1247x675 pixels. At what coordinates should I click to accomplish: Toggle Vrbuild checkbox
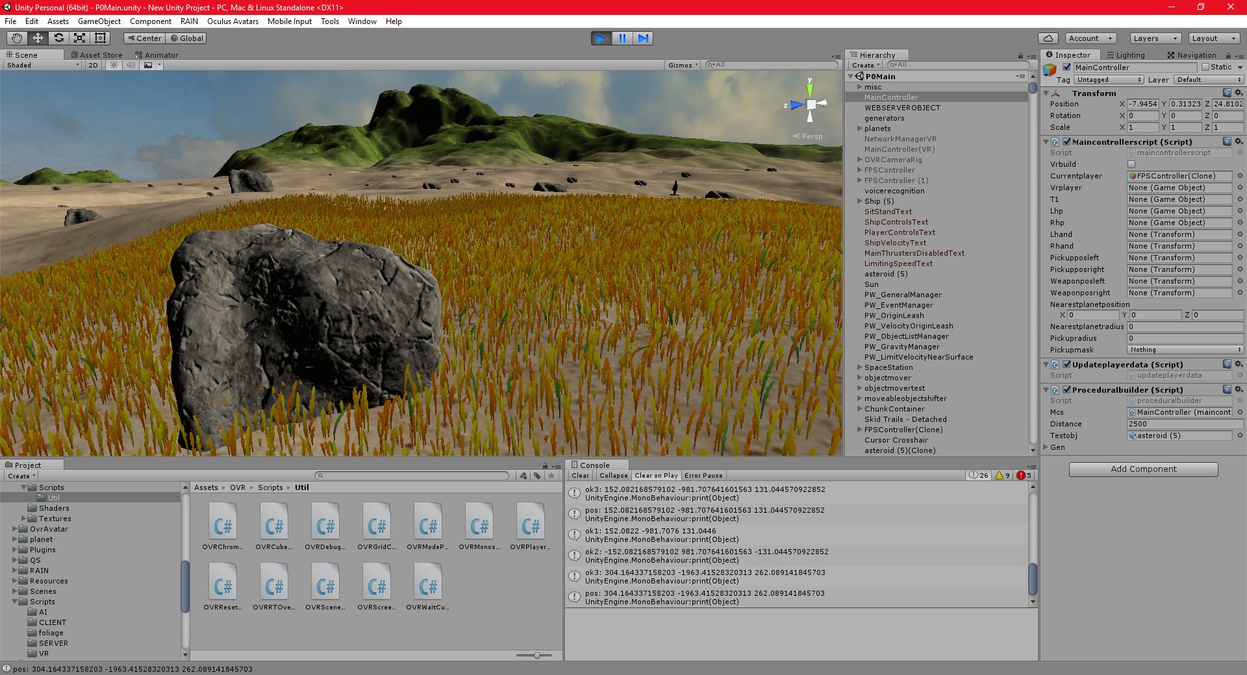coord(1131,164)
